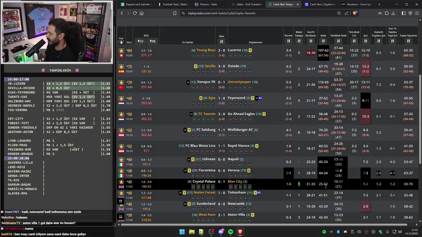Screen dimensions: 422x237
Task: Sort by Teh.Atak 2.D column arrows
Action: pos(354,41)
